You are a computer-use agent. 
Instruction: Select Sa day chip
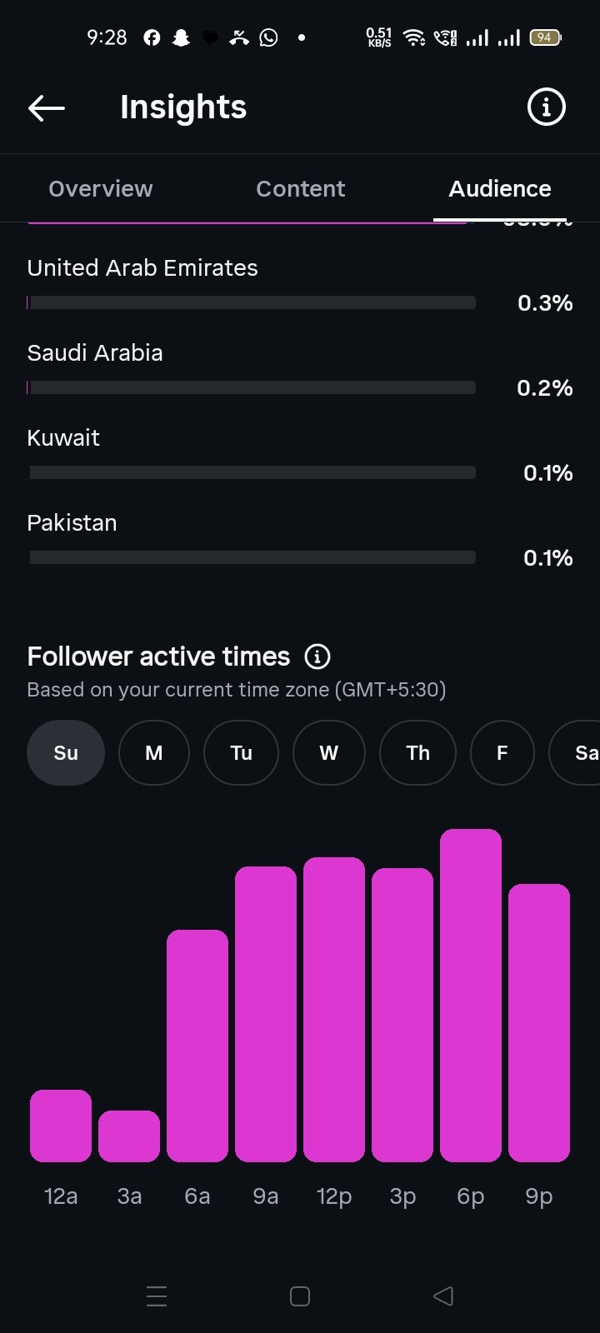[x=575, y=753]
